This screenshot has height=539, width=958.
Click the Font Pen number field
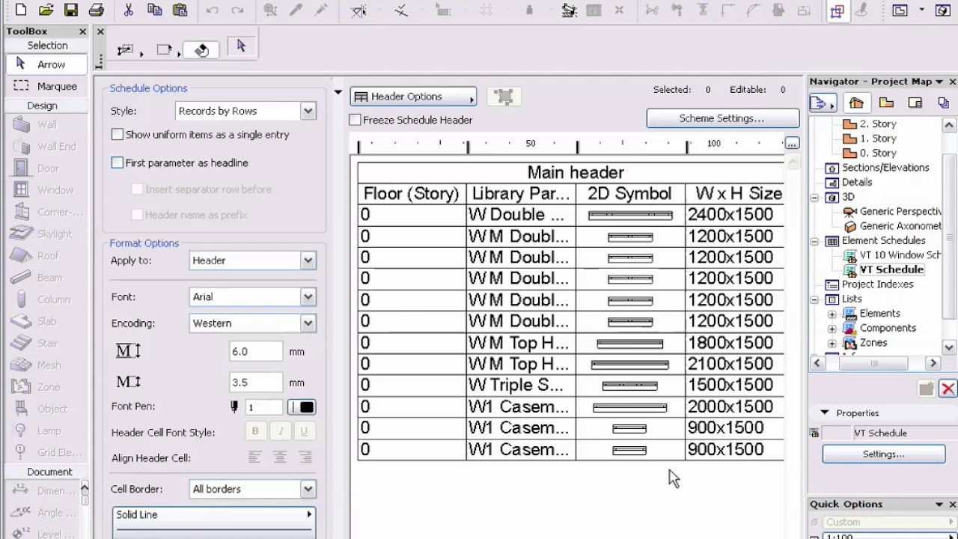click(264, 407)
